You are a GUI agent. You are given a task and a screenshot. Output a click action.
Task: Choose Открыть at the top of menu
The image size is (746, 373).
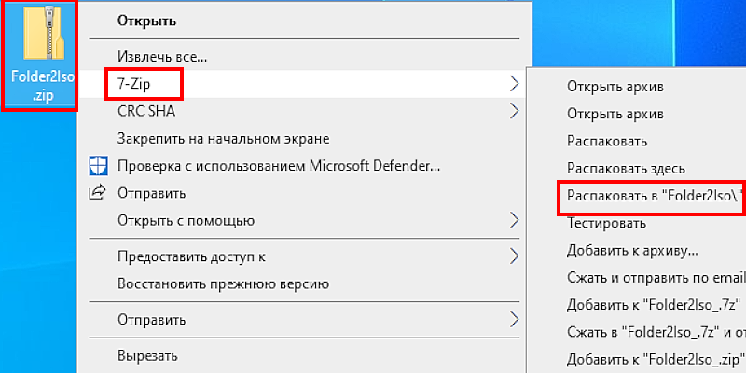(x=147, y=21)
